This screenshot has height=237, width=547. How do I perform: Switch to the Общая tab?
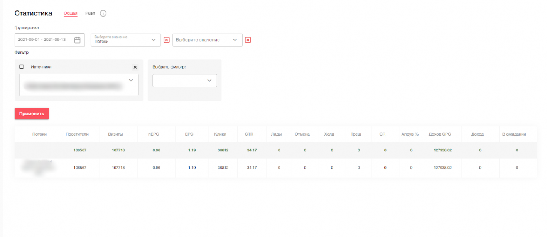coord(71,13)
